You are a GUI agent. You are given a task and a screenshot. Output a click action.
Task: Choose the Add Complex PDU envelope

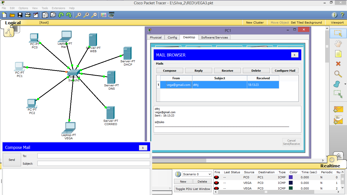[338, 120]
